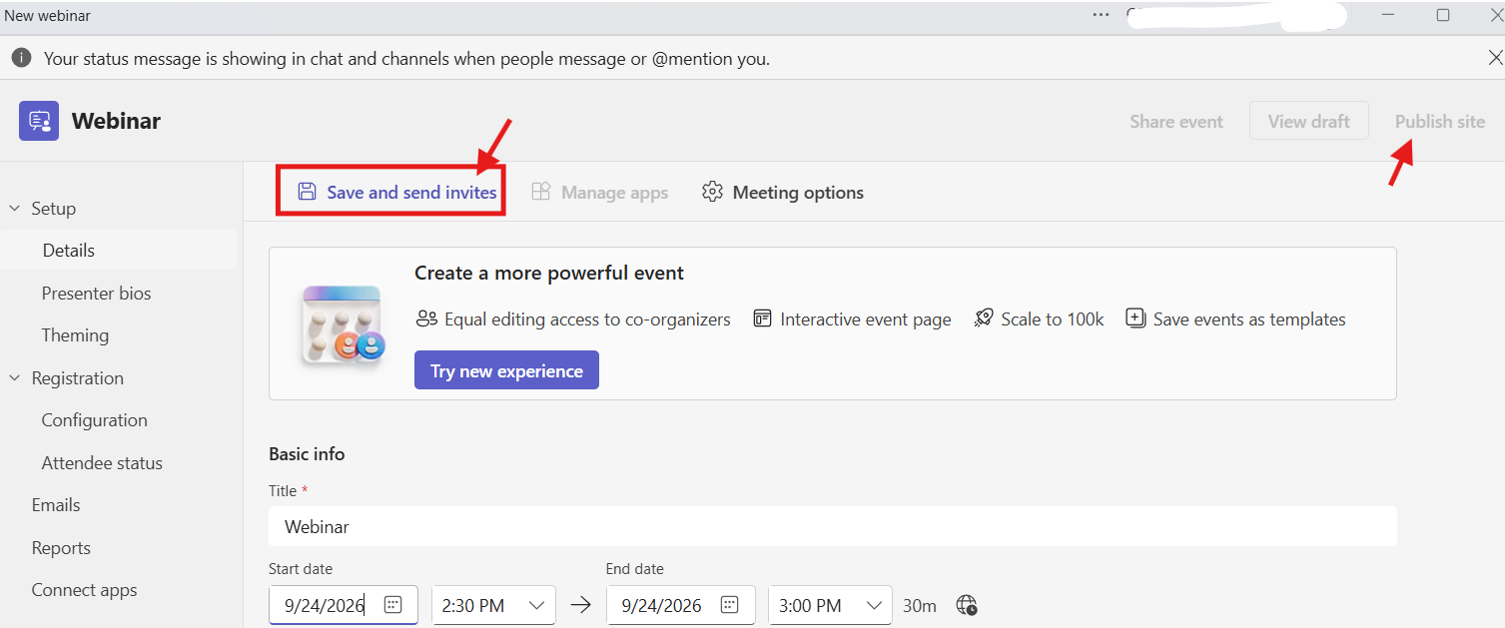Screen dimensions: 1505x628
Task: Collapse the Registration section chevron
Action: [15, 378]
